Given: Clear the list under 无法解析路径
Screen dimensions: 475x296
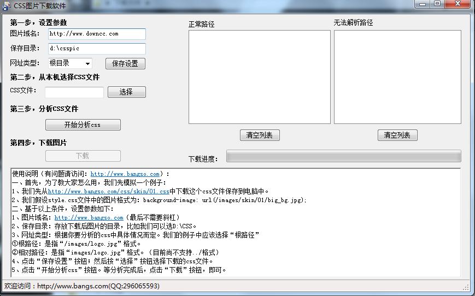Looking at the screenshot, I should pyautogui.click(x=397, y=135).
